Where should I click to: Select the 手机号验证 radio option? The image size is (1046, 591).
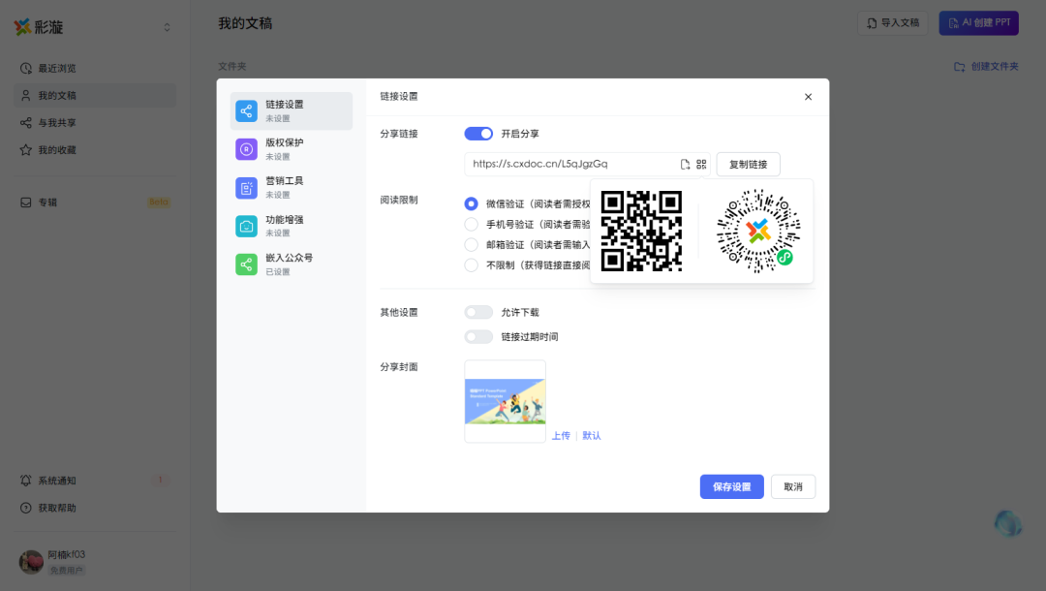point(471,224)
